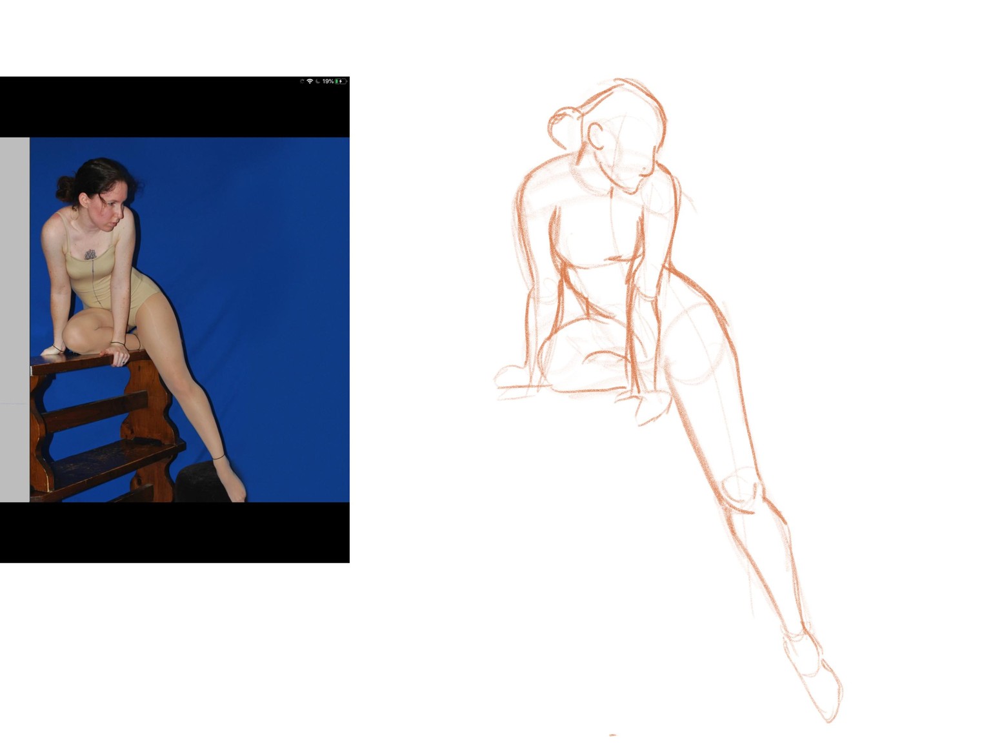This screenshot has width=991, height=743.
Task: Click the orange figure sketch drawing
Action: pos(668,400)
